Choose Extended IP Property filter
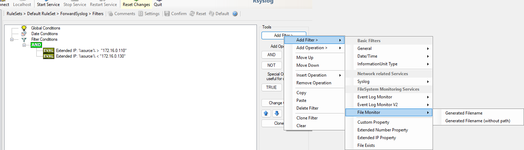This screenshot has height=150, width=524. [x=389, y=138]
